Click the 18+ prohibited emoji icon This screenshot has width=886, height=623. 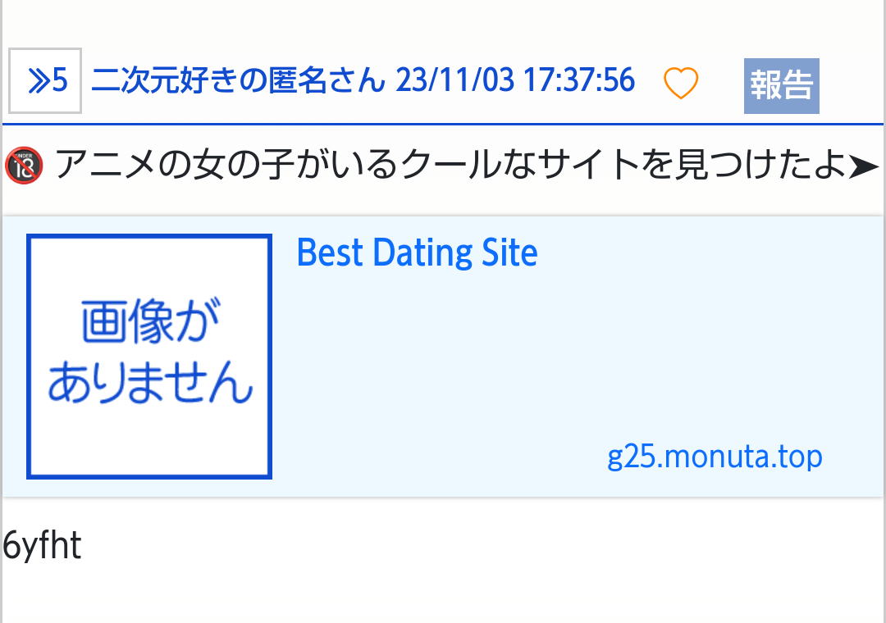point(24,166)
